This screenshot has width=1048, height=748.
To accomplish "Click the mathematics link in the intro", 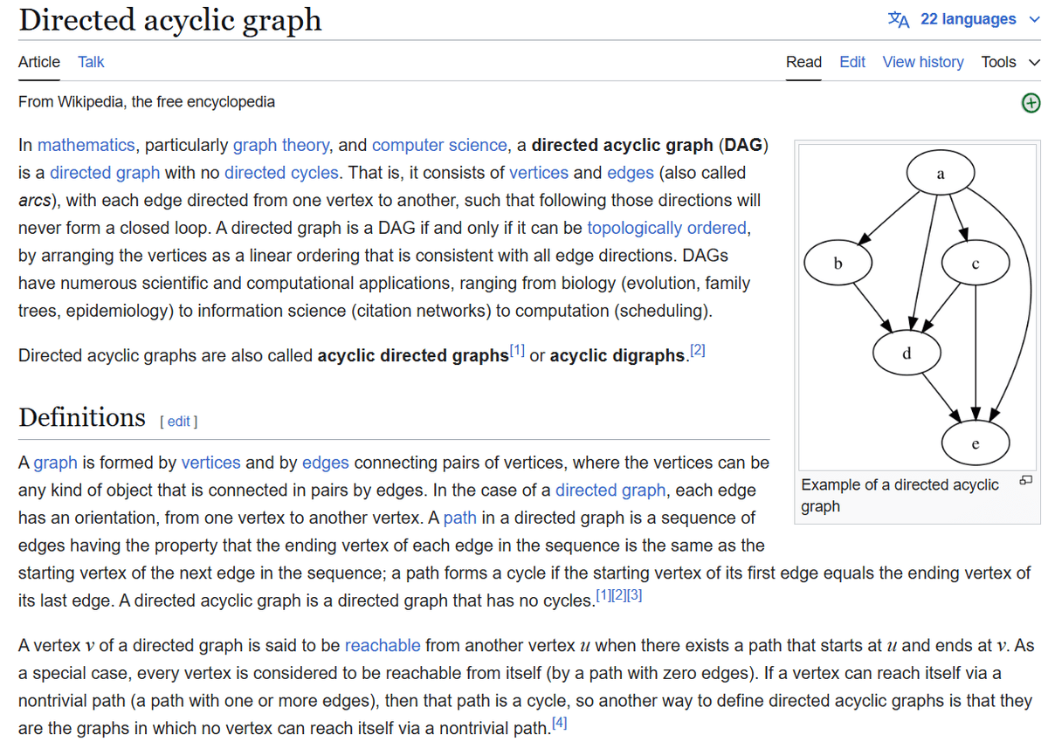I will [86, 145].
